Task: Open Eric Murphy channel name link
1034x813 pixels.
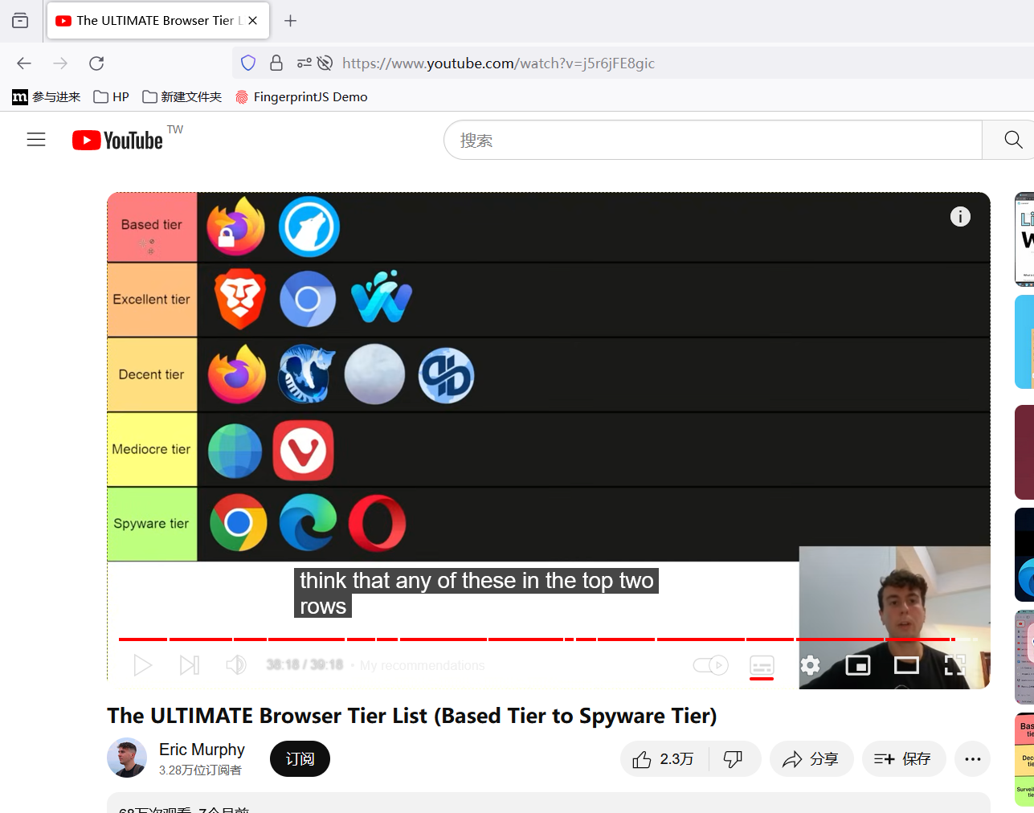Action: click(x=202, y=750)
